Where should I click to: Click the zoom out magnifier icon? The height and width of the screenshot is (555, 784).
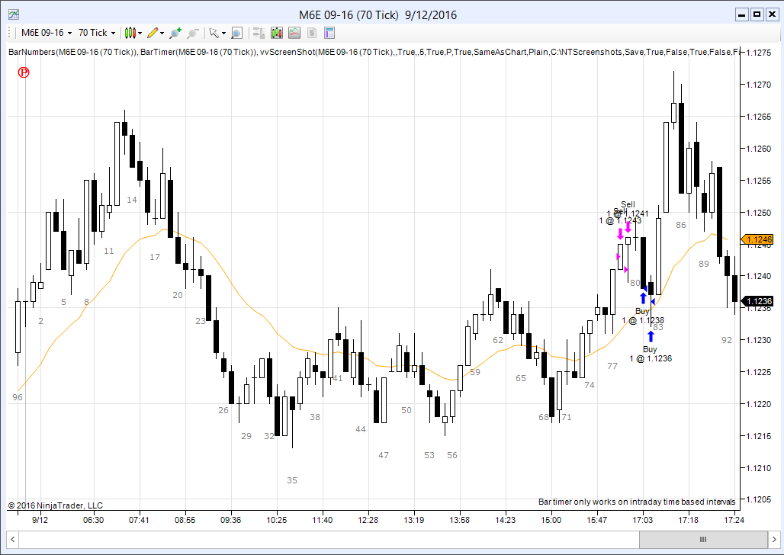192,33
